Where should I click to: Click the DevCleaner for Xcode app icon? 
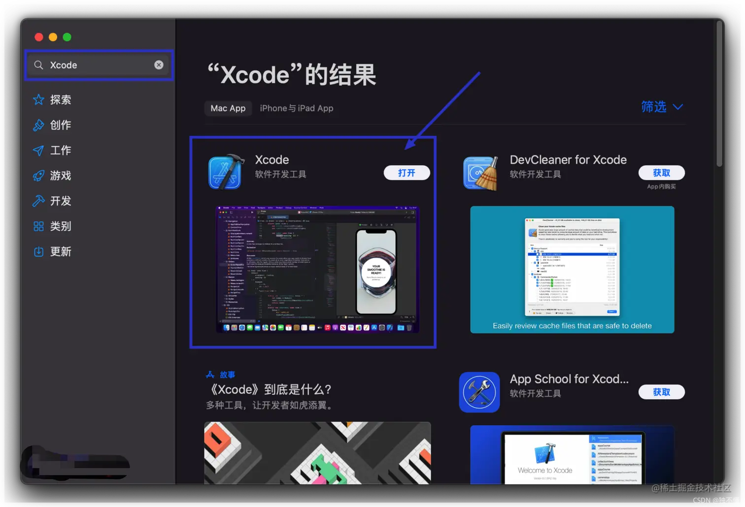pyautogui.click(x=481, y=173)
